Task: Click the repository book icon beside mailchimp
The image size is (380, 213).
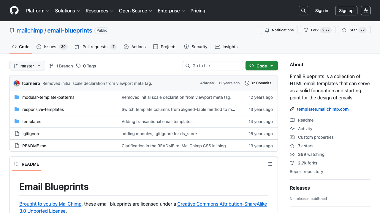Action: (x=12, y=30)
